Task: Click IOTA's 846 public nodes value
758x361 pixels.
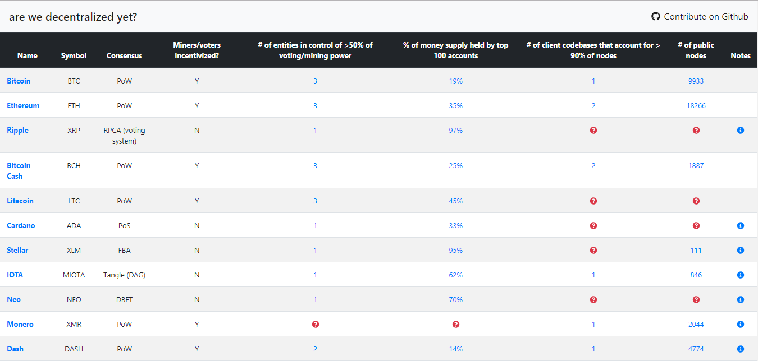Action: pos(696,275)
